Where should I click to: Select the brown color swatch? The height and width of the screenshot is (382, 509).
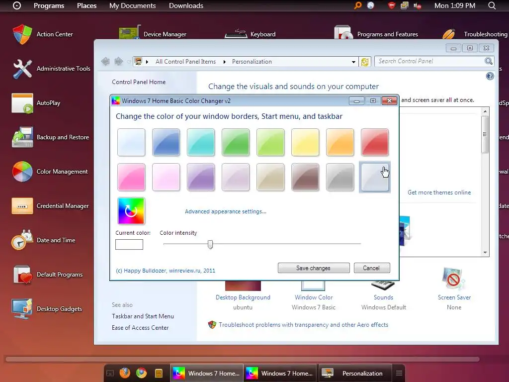(305, 177)
